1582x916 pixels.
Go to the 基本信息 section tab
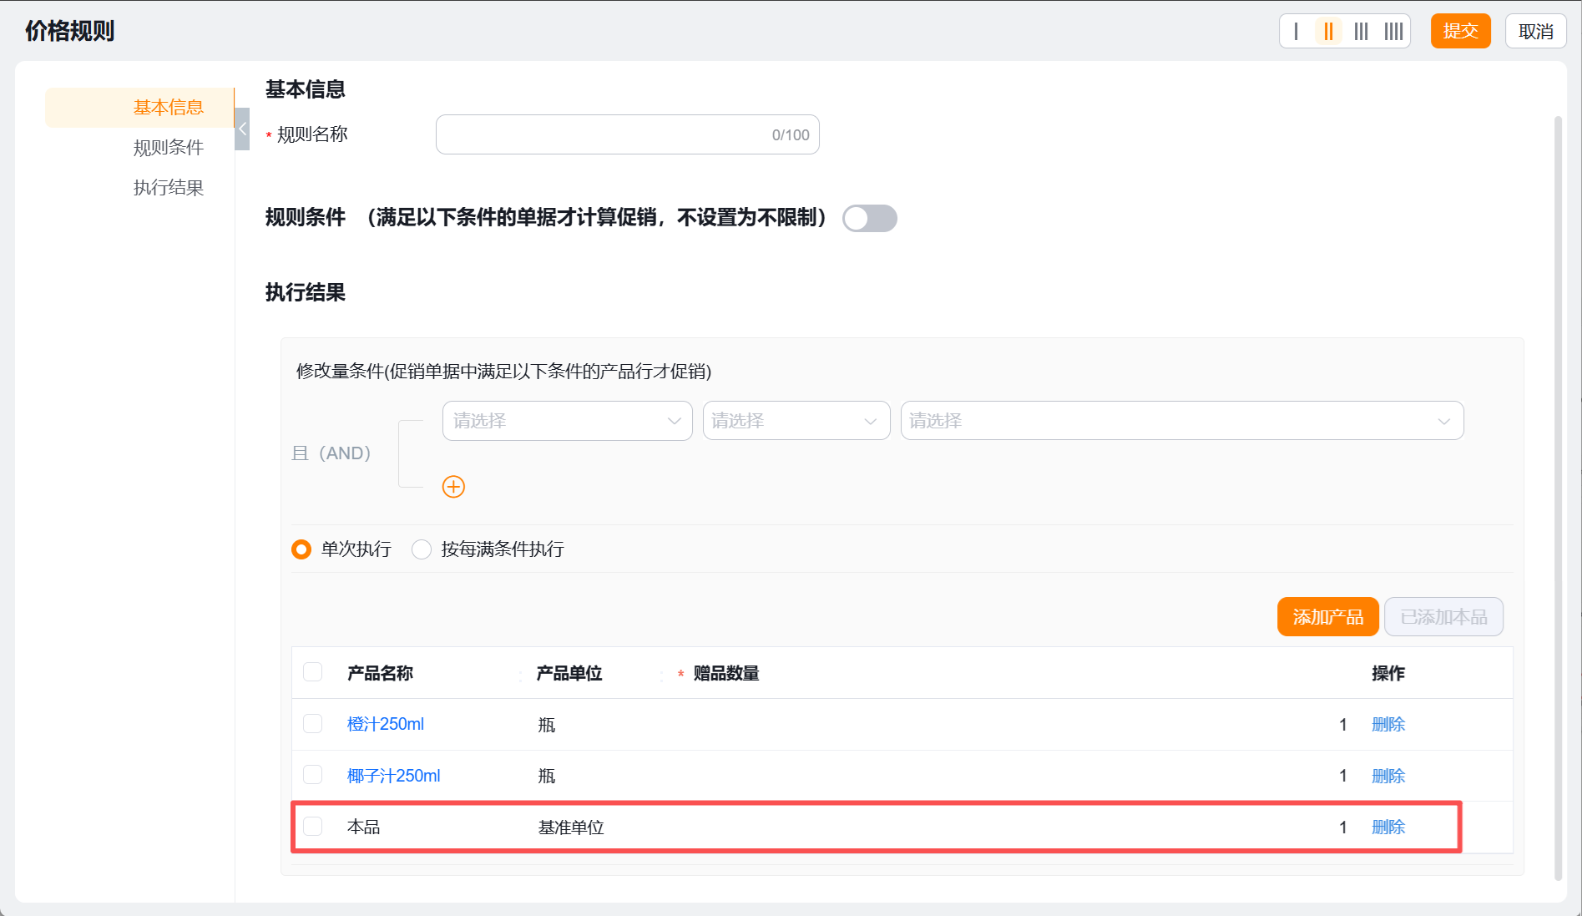coord(140,108)
